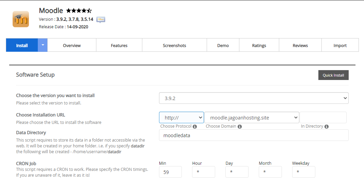Viewport: 364px width, 193px height.
Task: Click the CRON Day field
Action: (x=237, y=172)
